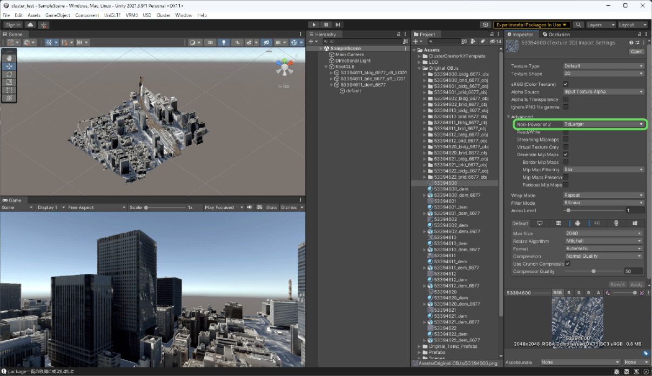Viewport: 652px width, 376px height.
Task: Toggle 2D view mode in Scene
Action: 210,42
